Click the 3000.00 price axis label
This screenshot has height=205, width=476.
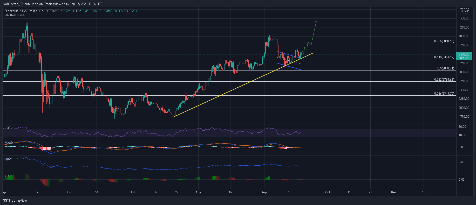click(464, 72)
